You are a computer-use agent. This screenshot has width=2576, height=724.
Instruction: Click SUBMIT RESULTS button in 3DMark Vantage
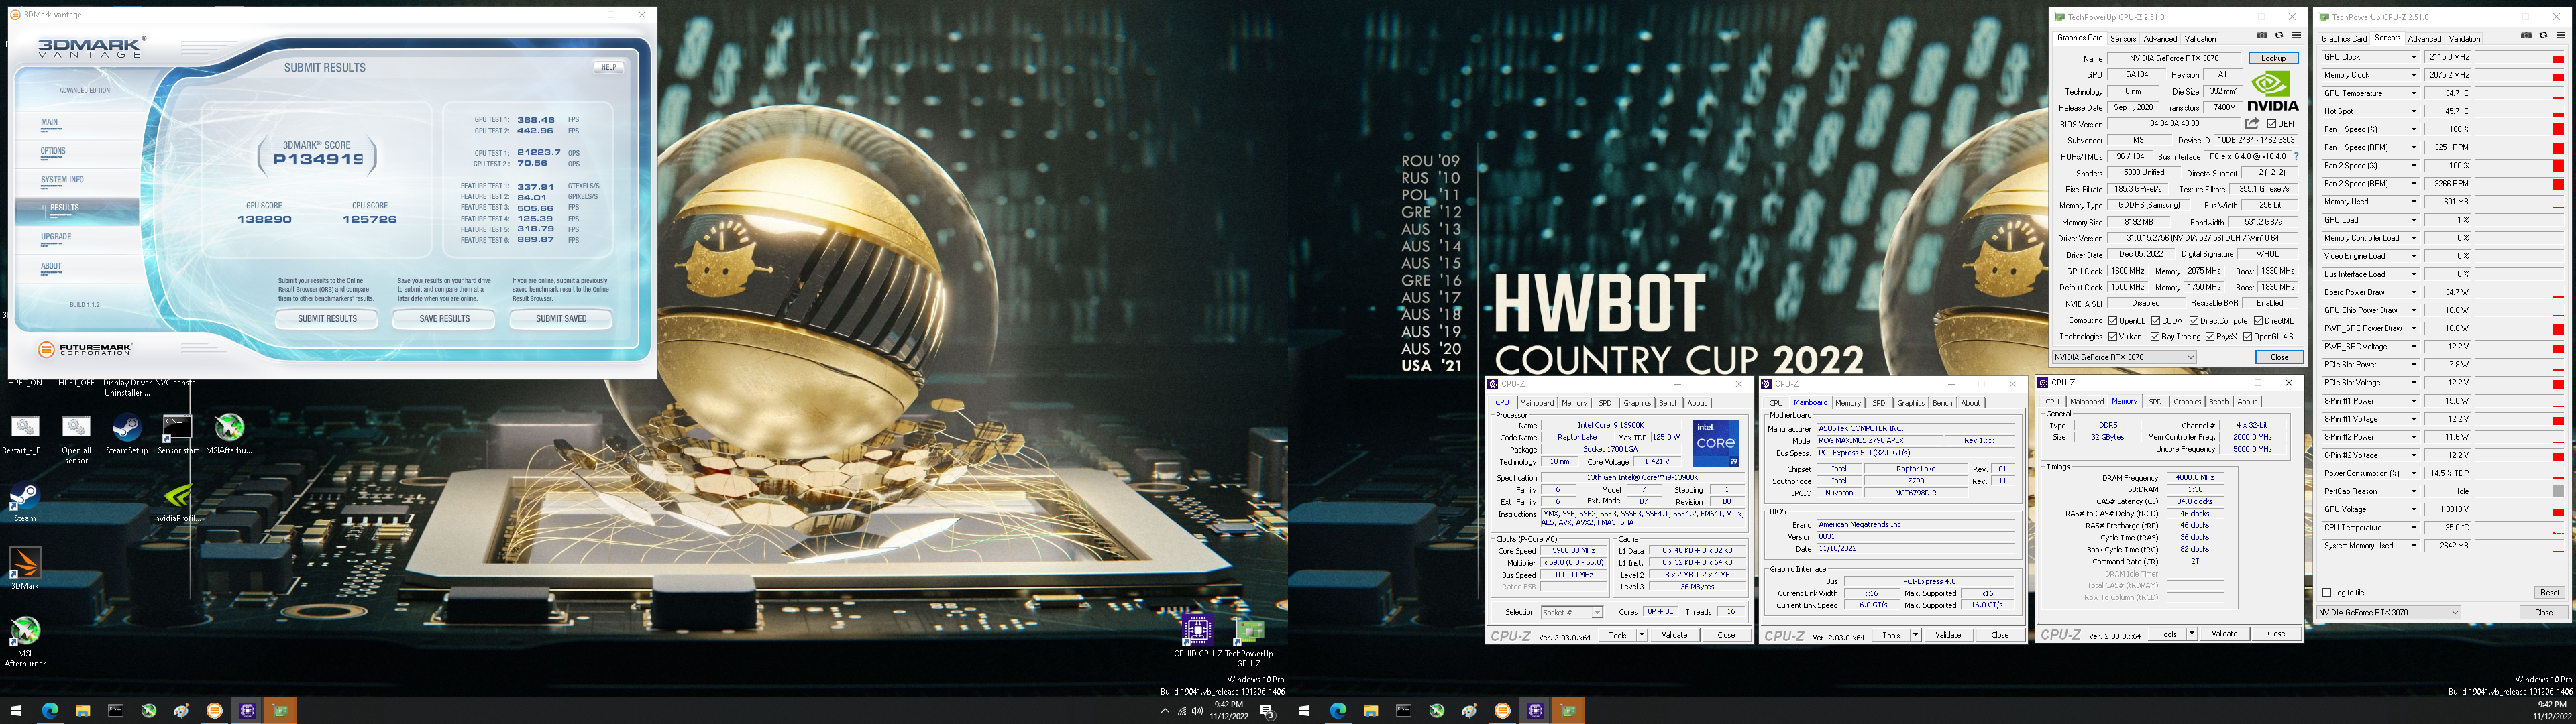coord(327,319)
